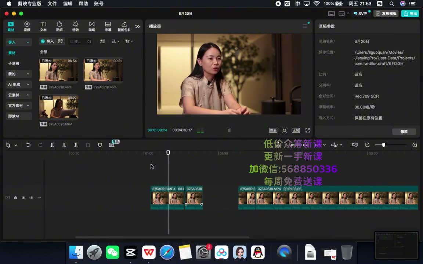
Task: Click the 导出 export button
Action: pos(410,14)
